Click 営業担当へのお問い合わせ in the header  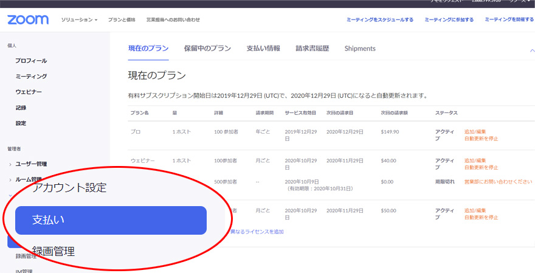(x=173, y=20)
